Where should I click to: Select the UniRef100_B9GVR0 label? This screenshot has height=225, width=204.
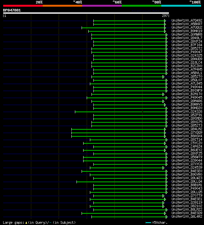pyautogui.click(x=187, y=174)
